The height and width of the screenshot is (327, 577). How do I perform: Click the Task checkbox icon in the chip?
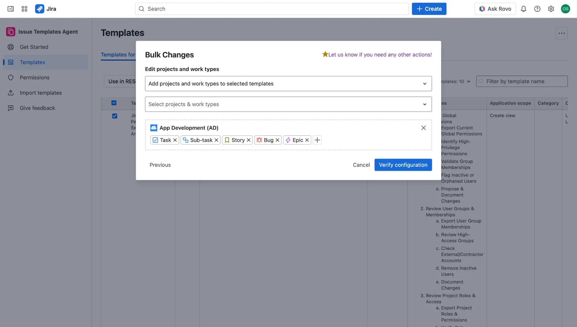pyautogui.click(x=155, y=140)
